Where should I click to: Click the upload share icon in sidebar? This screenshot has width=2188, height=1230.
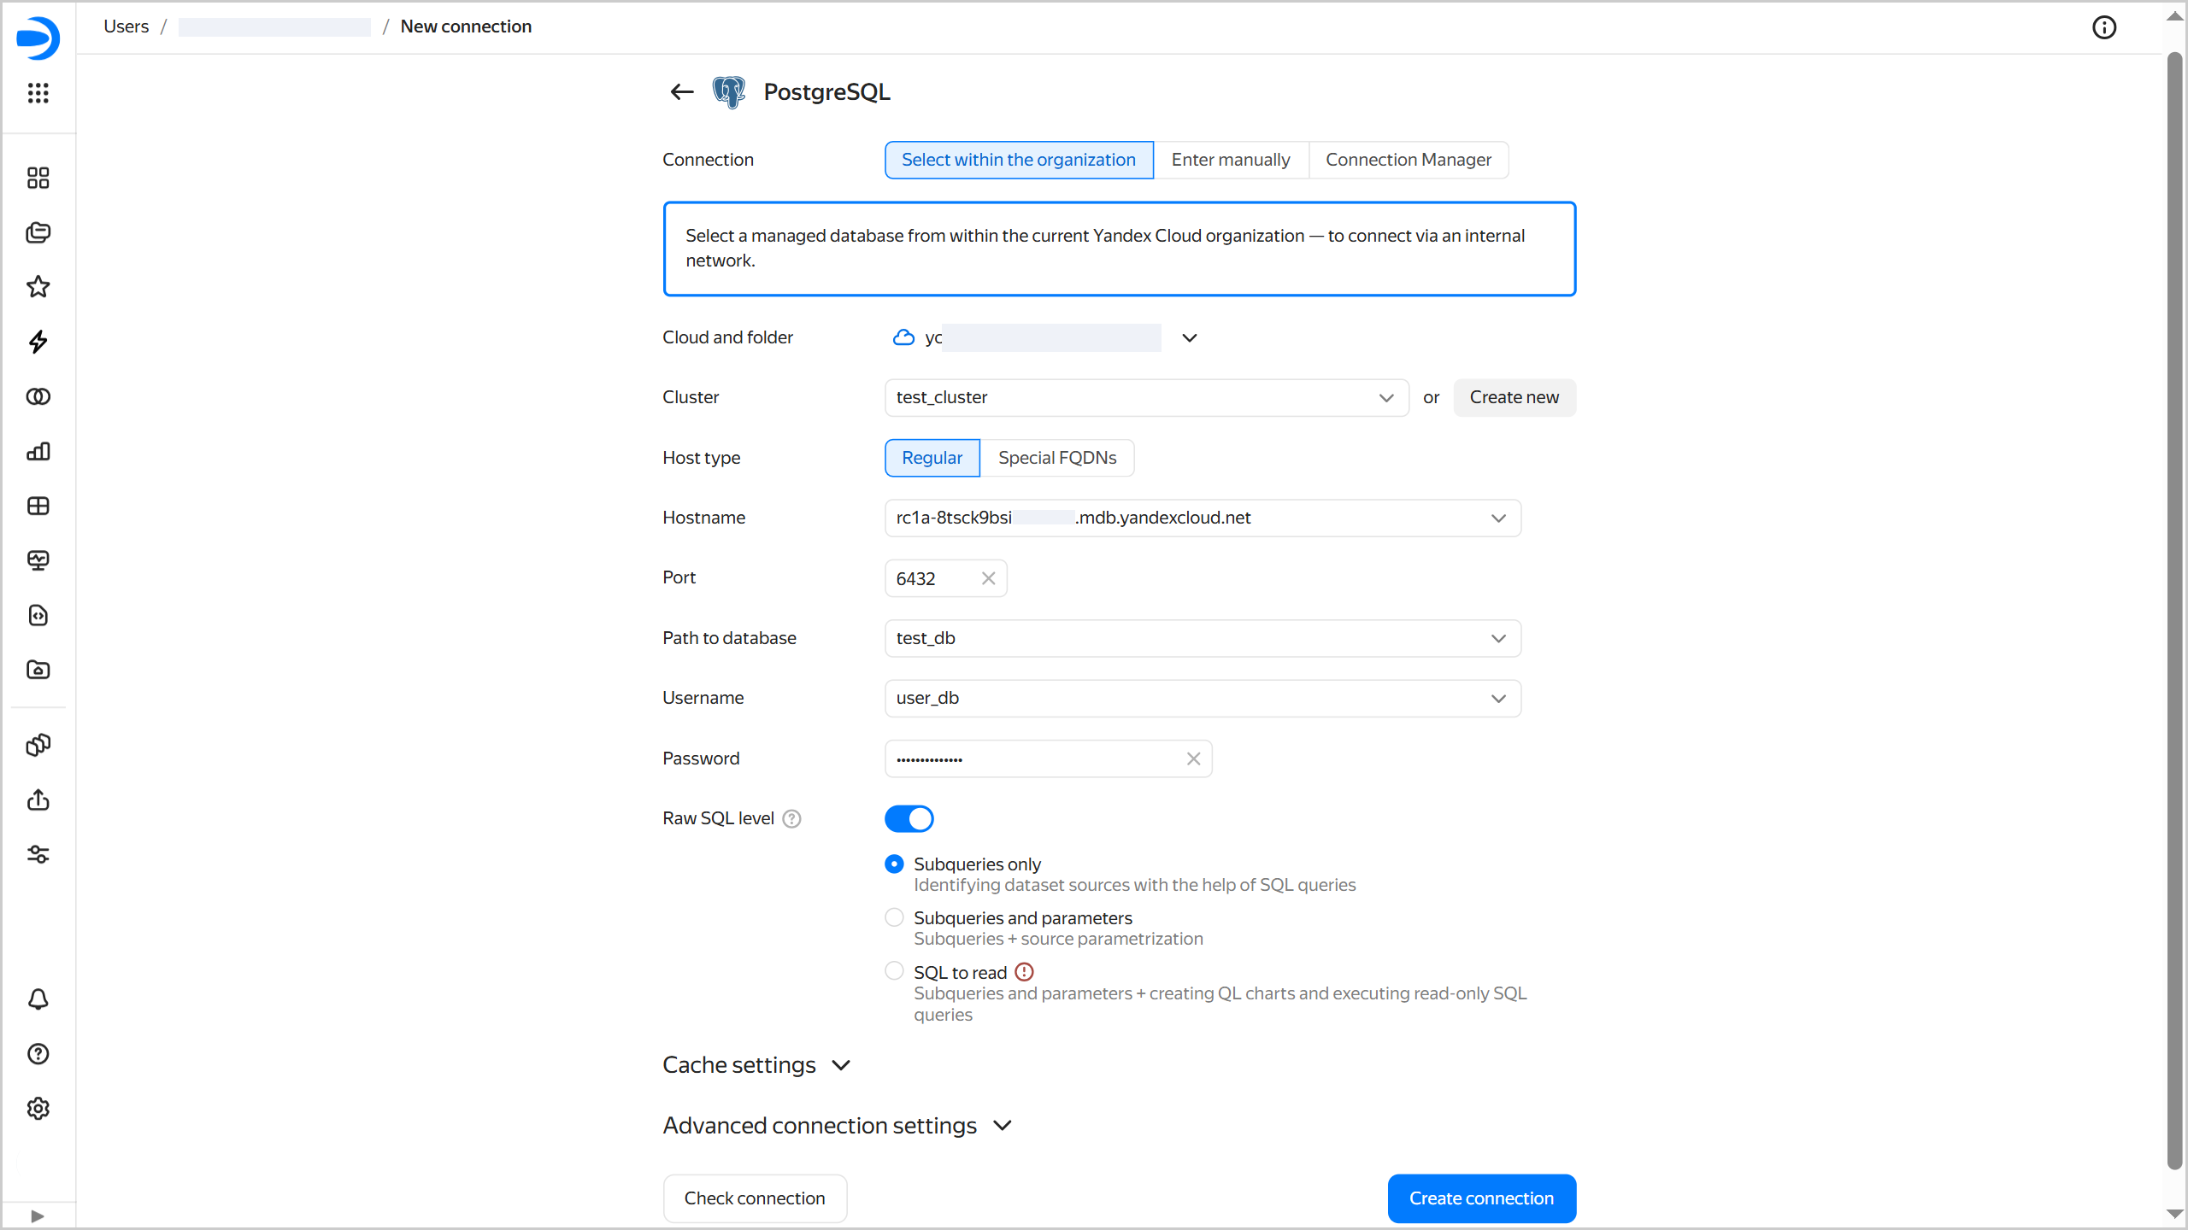pos(38,799)
